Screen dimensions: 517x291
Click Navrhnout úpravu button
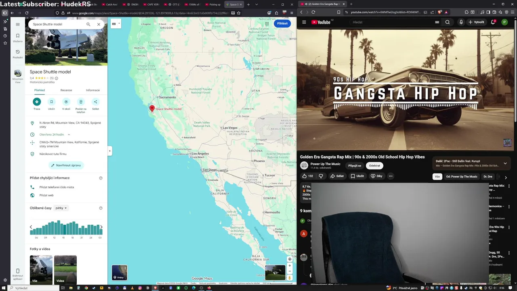pos(66,165)
